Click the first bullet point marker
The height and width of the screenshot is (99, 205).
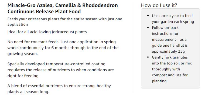(x=148, y=16)
